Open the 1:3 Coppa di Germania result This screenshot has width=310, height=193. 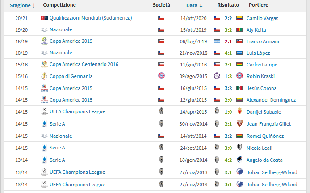pyautogui.click(x=228, y=76)
